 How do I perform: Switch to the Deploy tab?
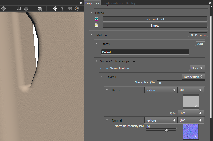click(130, 3)
